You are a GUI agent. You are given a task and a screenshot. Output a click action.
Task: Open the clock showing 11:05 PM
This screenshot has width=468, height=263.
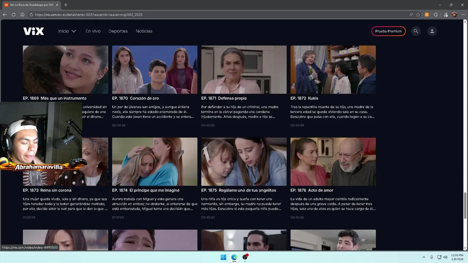pyautogui.click(x=457, y=257)
